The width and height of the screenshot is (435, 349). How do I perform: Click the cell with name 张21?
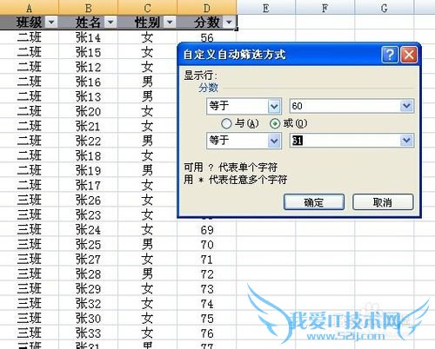point(89,126)
